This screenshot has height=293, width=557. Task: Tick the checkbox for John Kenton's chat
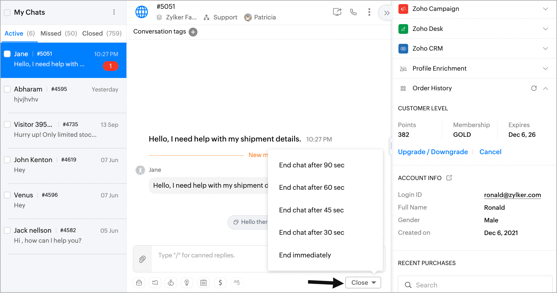(x=7, y=160)
